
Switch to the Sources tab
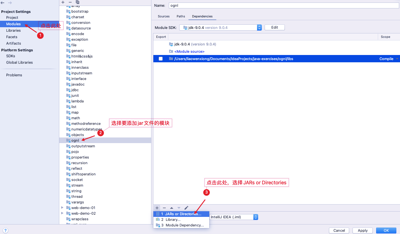click(x=164, y=16)
